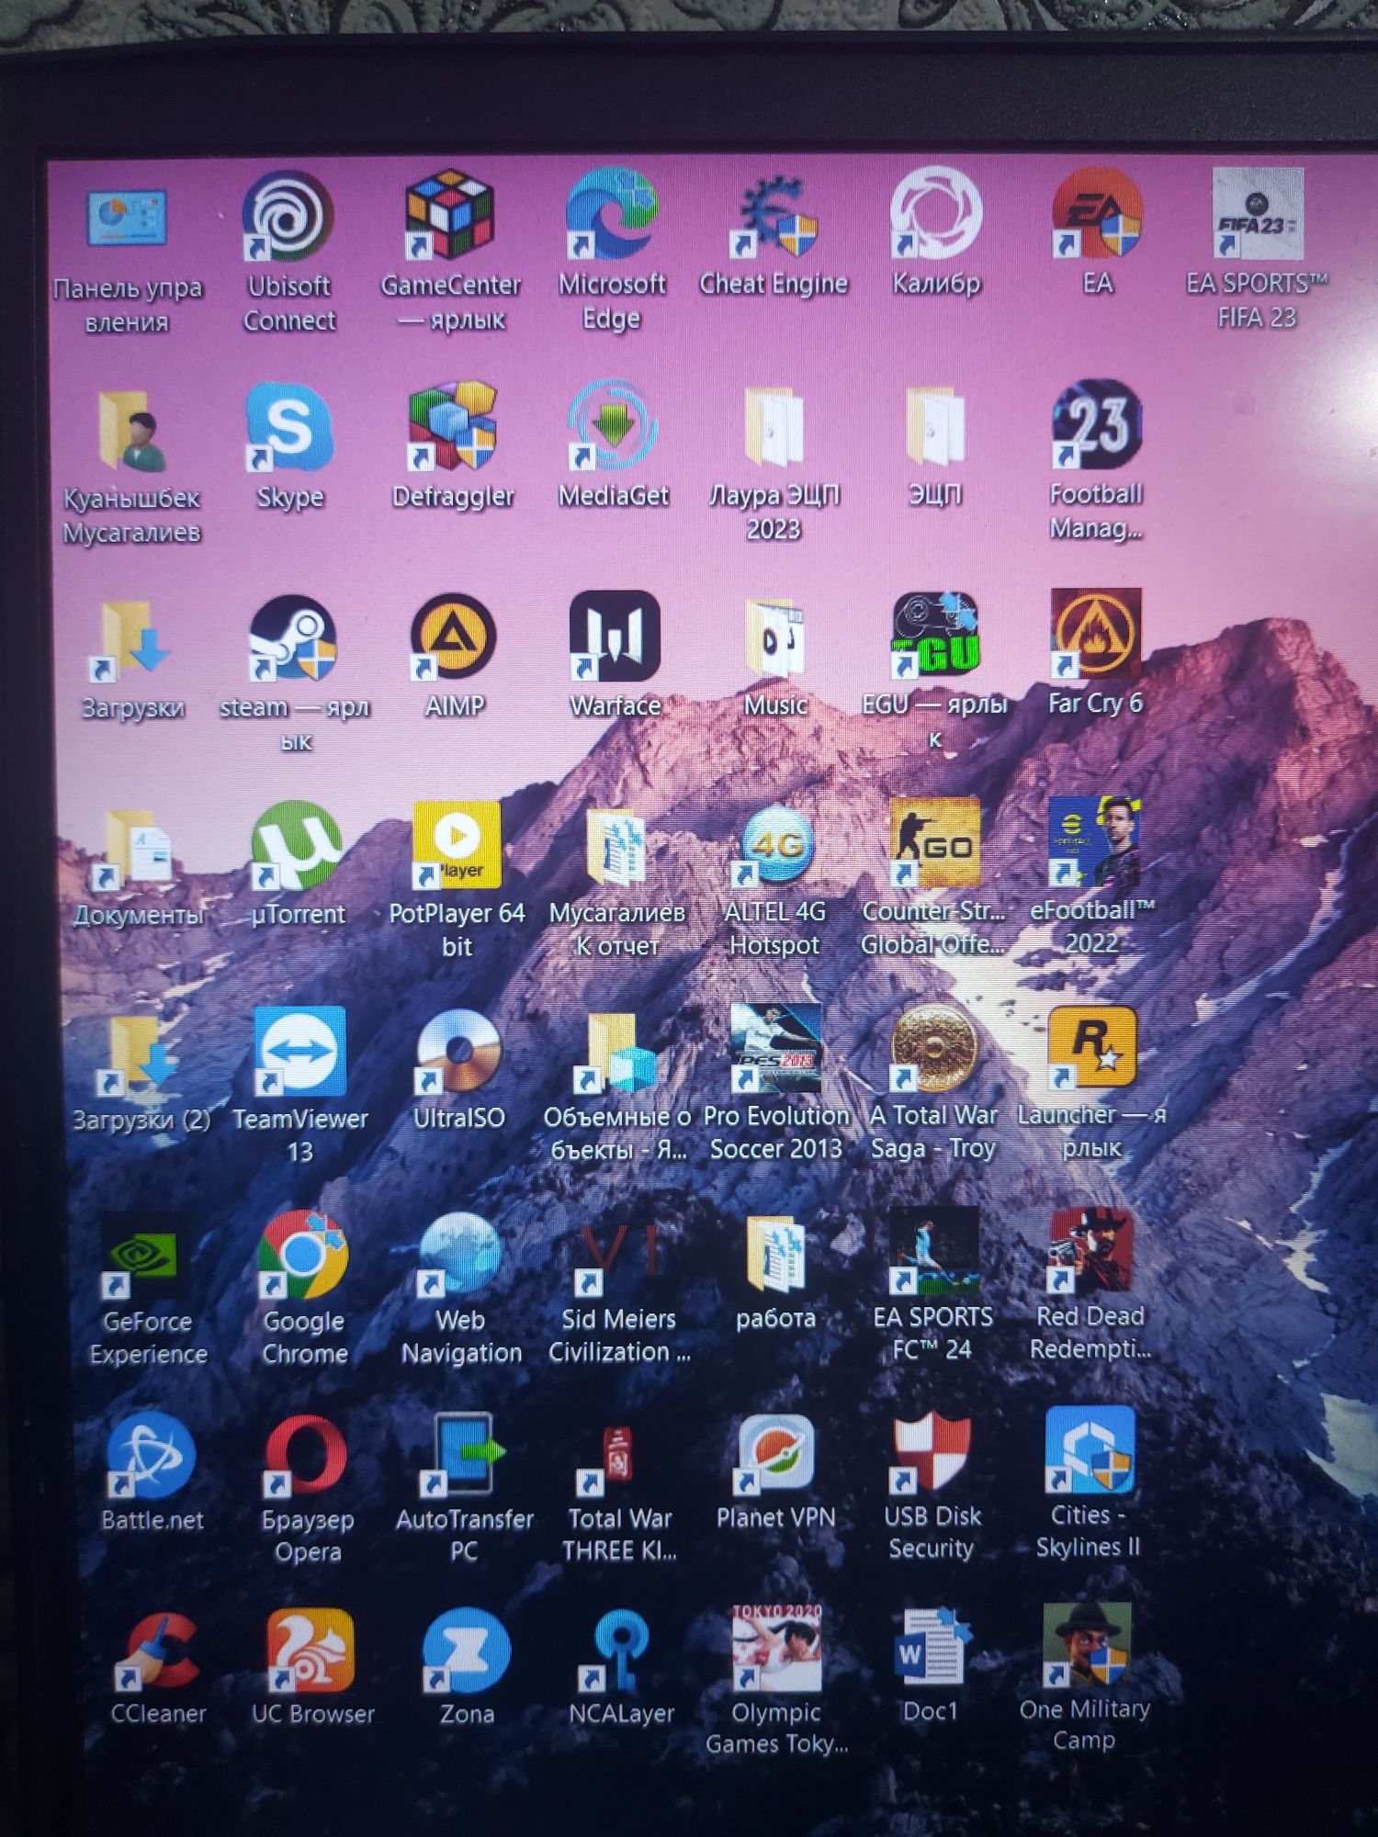Open PotPlayer 64 bit icon
Screen dimensions: 1378x1837
click(x=457, y=845)
